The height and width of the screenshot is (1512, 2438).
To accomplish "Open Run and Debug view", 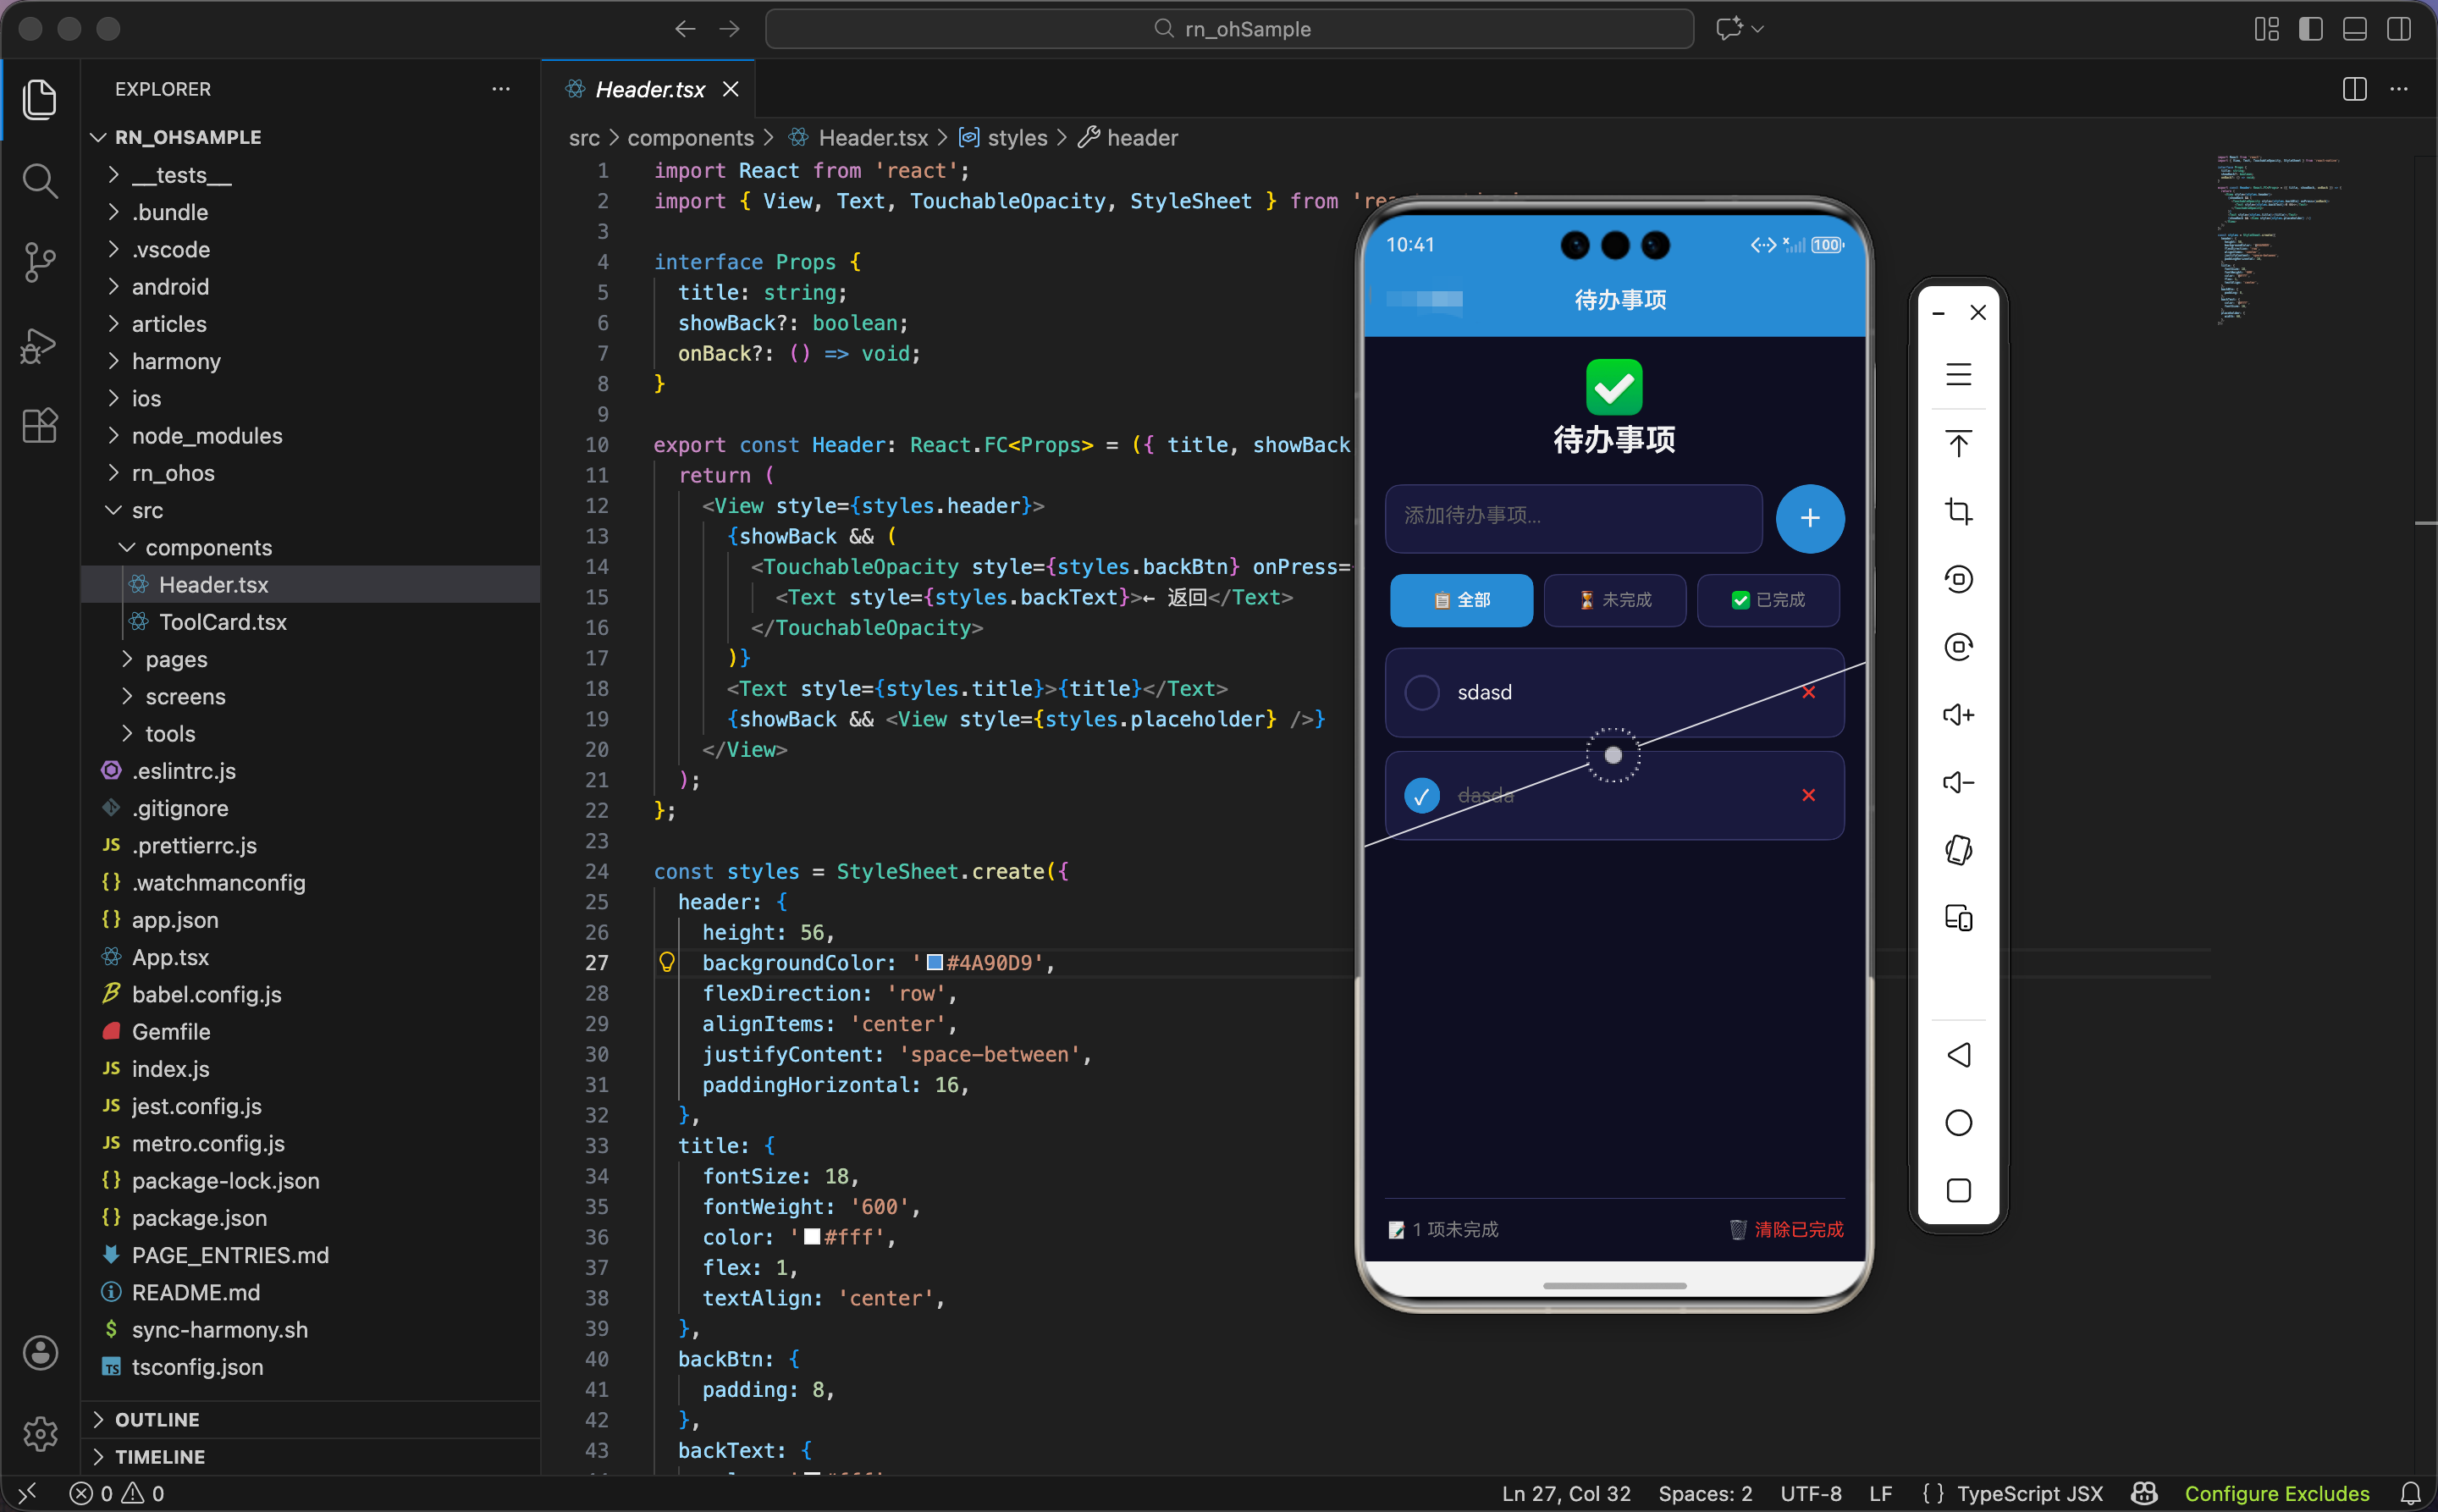I will (x=40, y=345).
